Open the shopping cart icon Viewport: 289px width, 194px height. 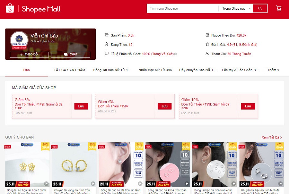tap(278, 8)
